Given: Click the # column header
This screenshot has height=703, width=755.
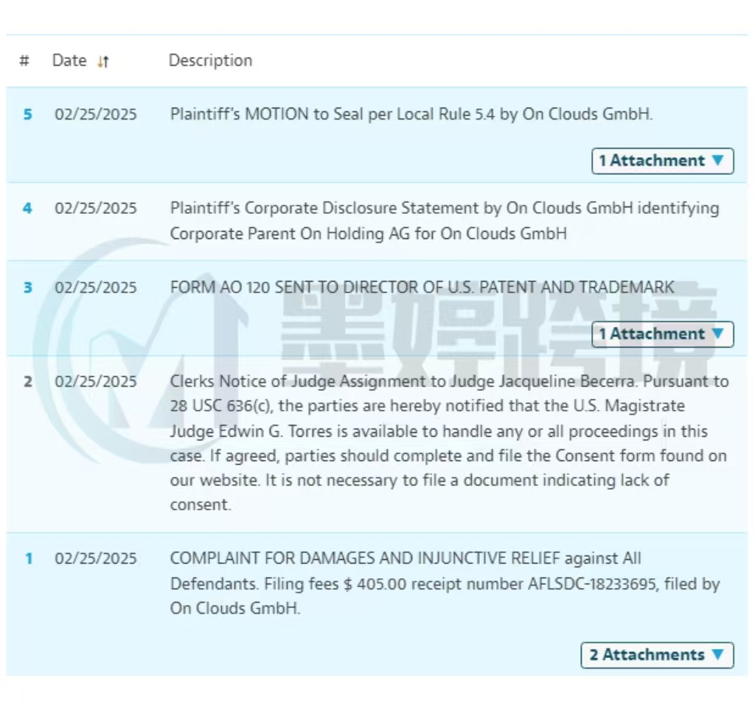Looking at the screenshot, I should pos(24,60).
